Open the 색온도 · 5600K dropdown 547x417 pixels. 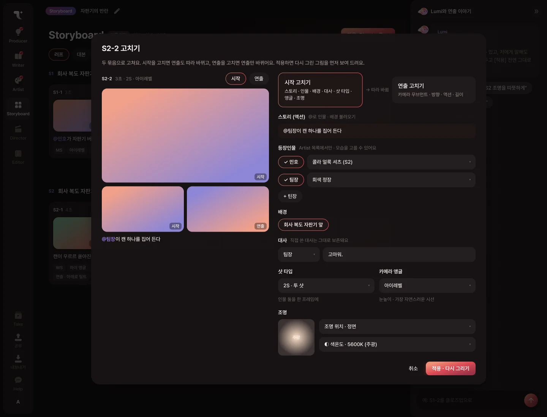click(397, 344)
